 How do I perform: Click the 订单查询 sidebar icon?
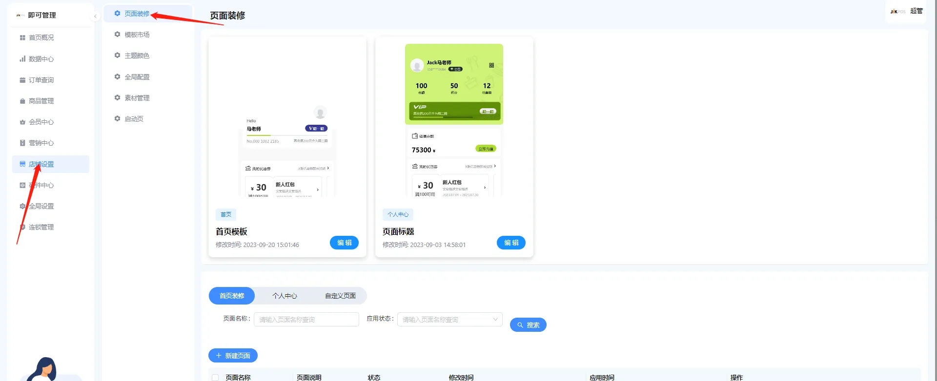tap(22, 80)
